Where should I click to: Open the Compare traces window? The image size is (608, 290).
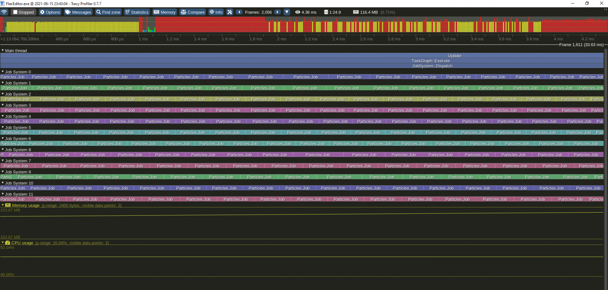click(192, 12)
